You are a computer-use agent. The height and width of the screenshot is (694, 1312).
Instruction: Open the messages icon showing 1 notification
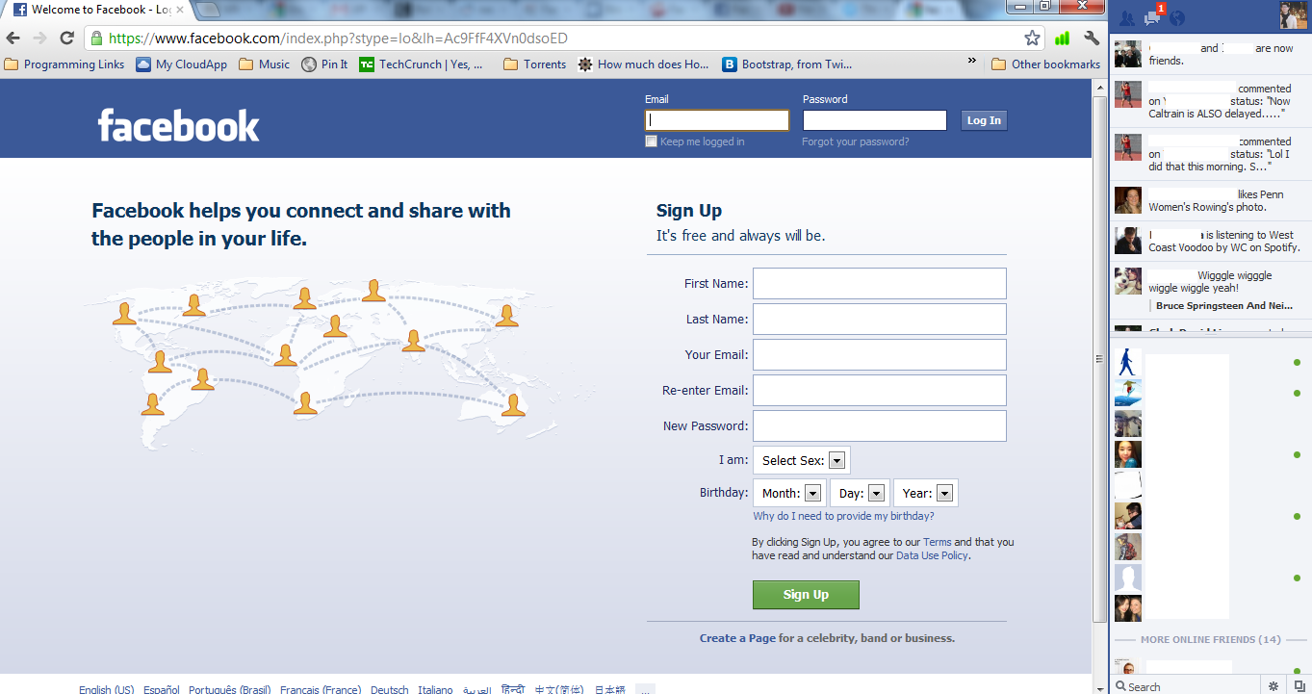point(1151,17)
